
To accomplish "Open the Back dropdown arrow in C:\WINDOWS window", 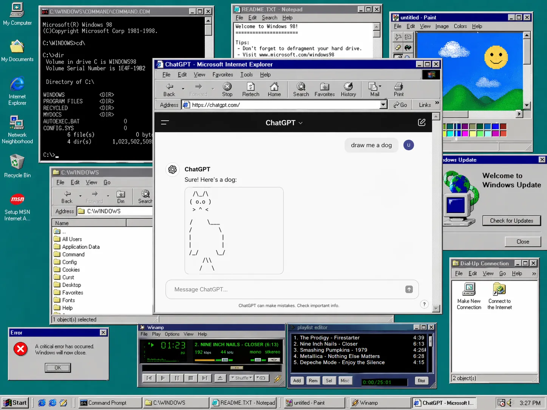I will click(x=80, y=196).
